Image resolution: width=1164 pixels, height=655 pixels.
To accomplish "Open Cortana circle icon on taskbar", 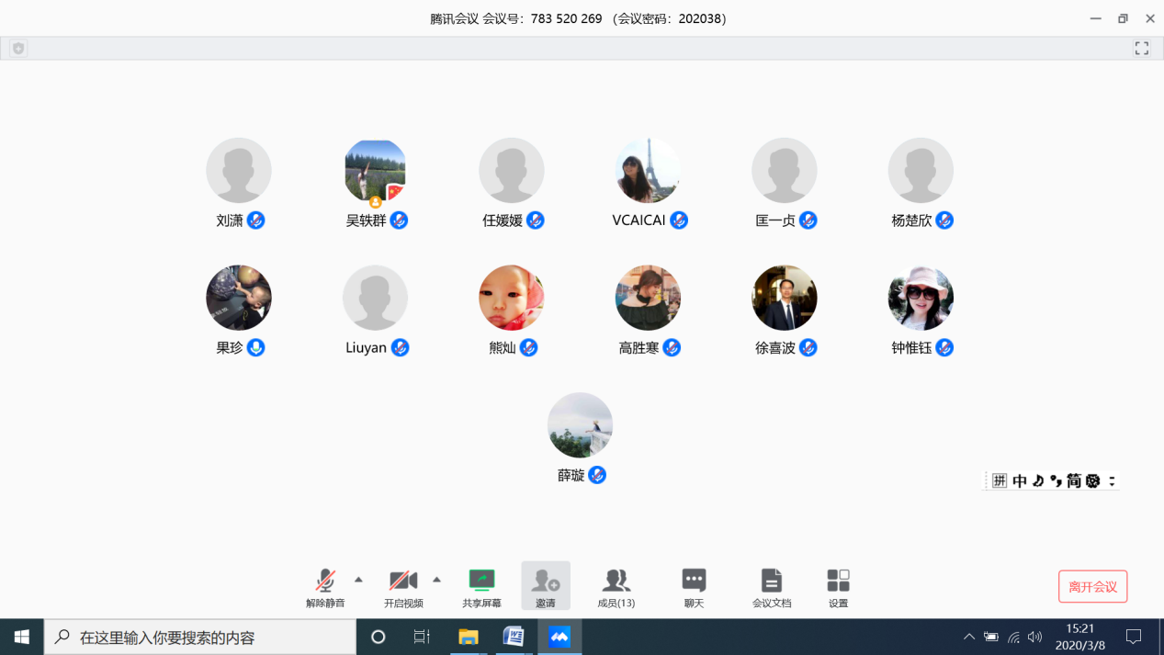I will 378,637.
